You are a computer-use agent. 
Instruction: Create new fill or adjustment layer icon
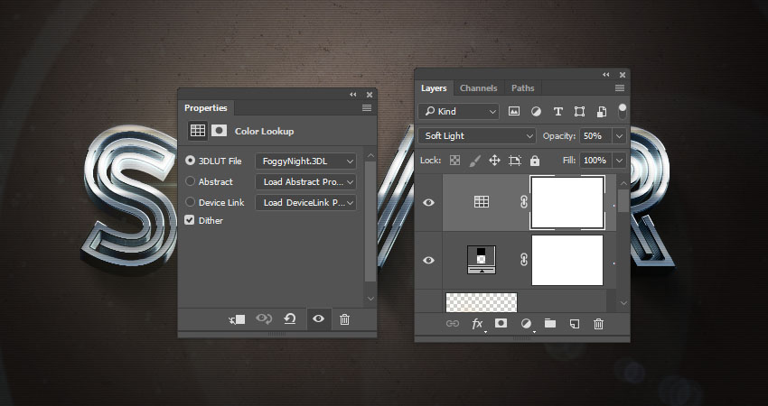coord(527,324)
